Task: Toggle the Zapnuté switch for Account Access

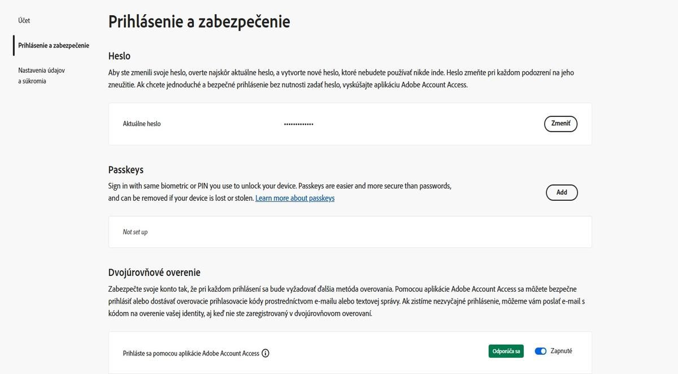Action: [x=541, y=351]
